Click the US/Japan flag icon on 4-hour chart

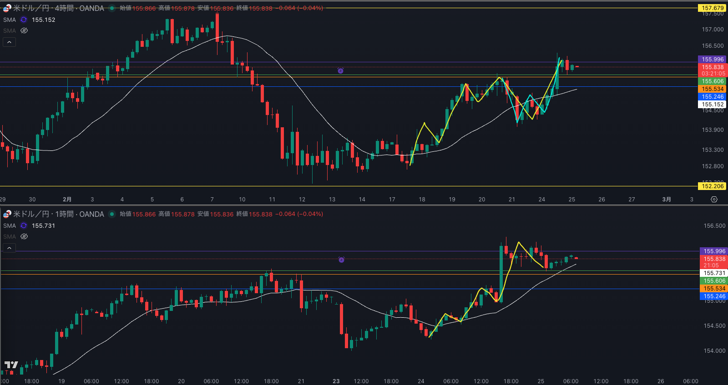(7, 8)
